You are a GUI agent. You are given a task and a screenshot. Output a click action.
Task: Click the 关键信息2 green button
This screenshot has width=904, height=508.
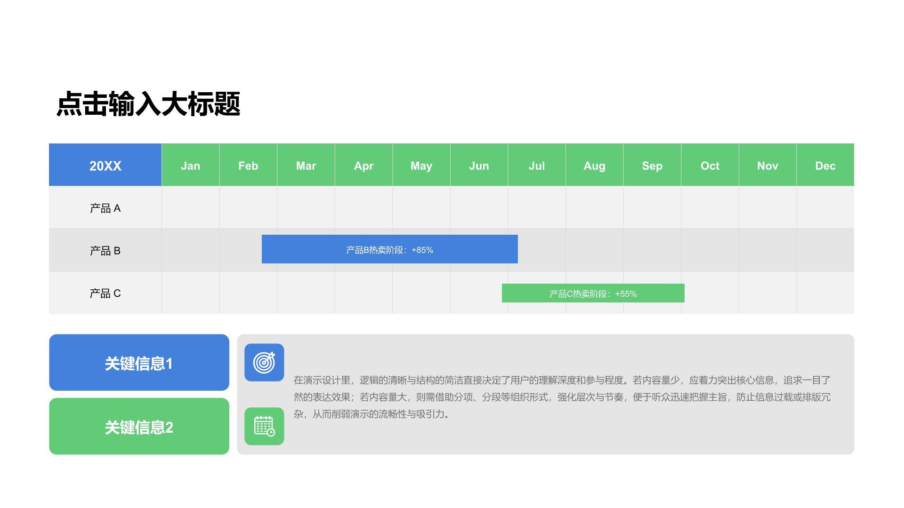139,426
